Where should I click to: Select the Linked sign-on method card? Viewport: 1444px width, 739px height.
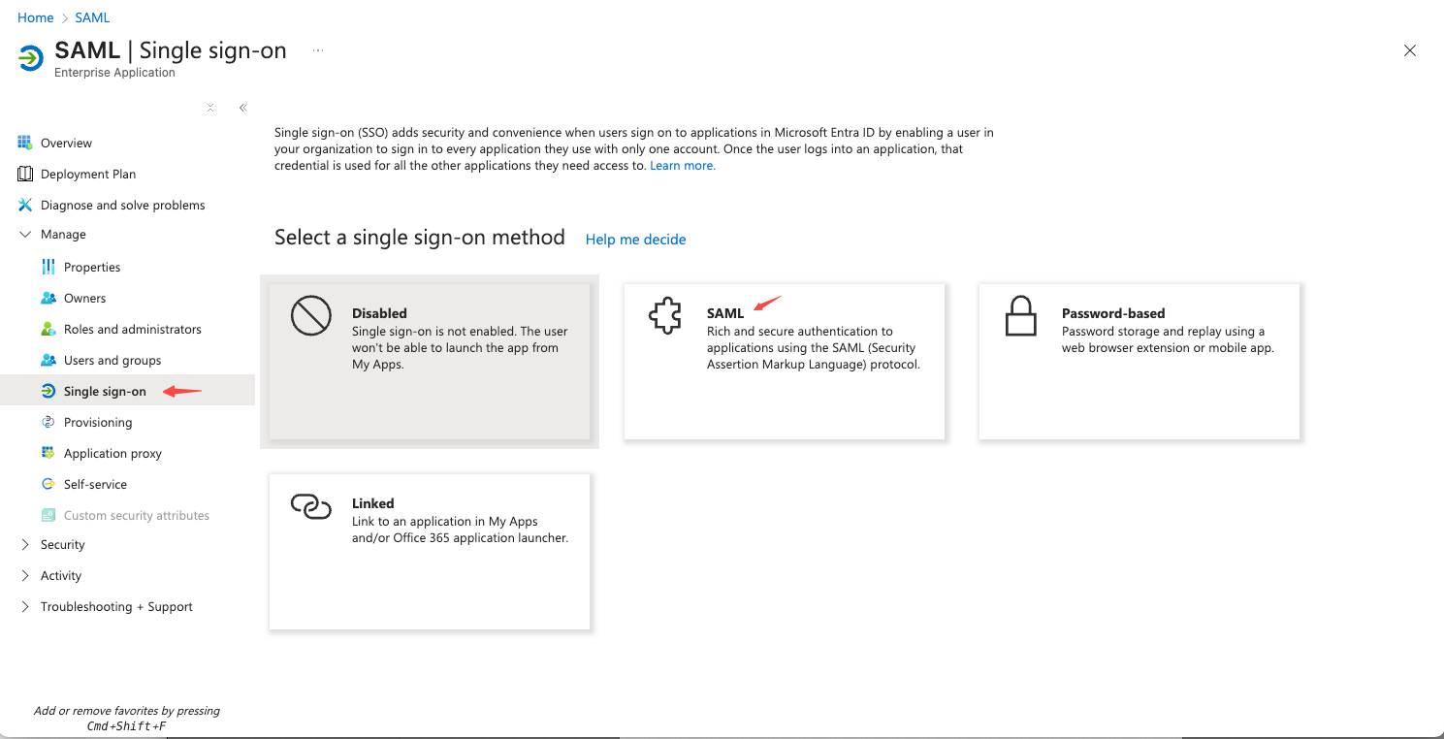(429, 551)
